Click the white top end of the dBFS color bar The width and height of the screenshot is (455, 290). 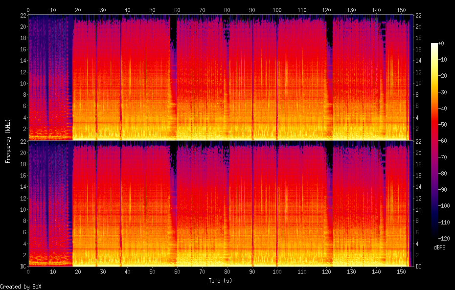pos(434,45)
